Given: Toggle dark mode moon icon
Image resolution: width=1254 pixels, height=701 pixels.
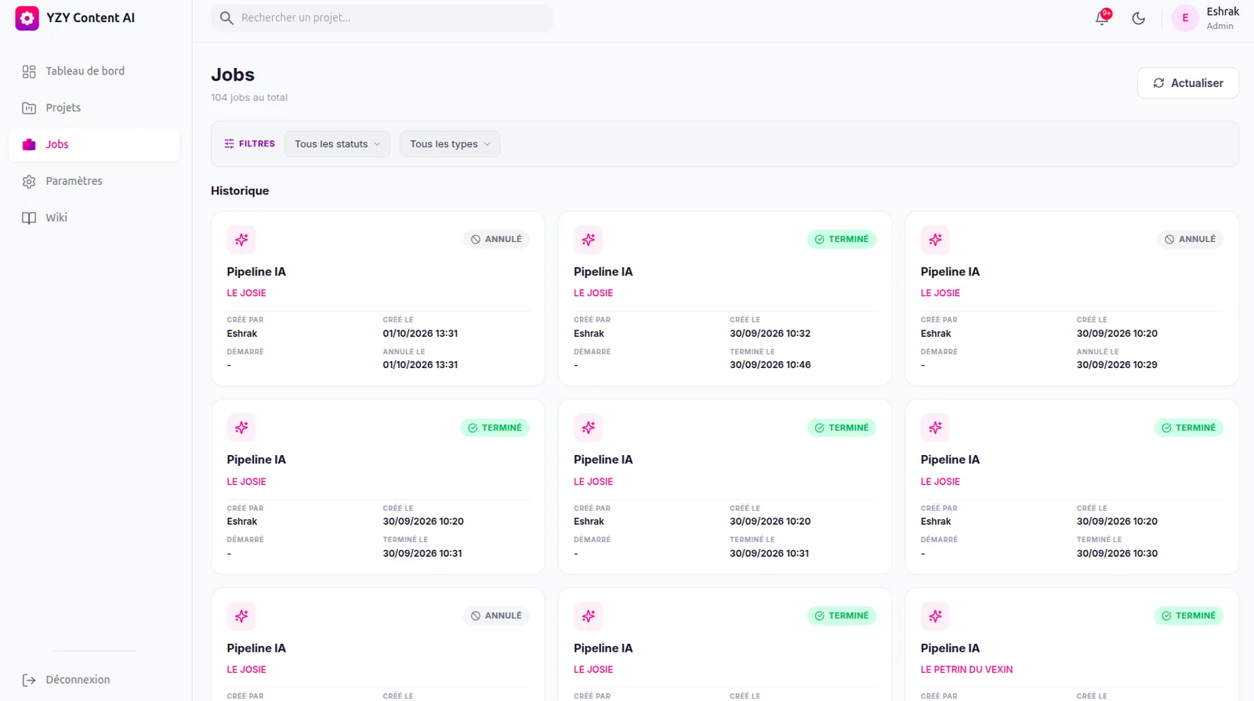Looking at the screenshot, I should [1139, 18].
